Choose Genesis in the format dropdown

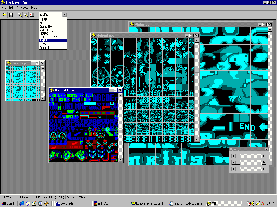point(45,48)
